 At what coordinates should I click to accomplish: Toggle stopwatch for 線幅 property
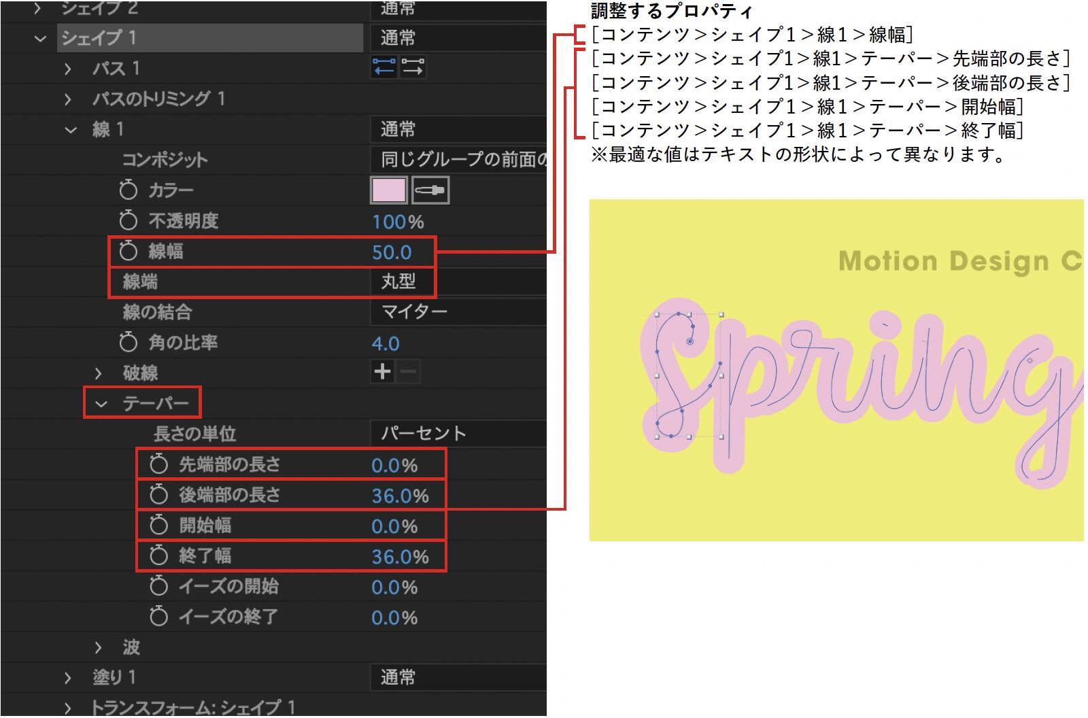128,251
